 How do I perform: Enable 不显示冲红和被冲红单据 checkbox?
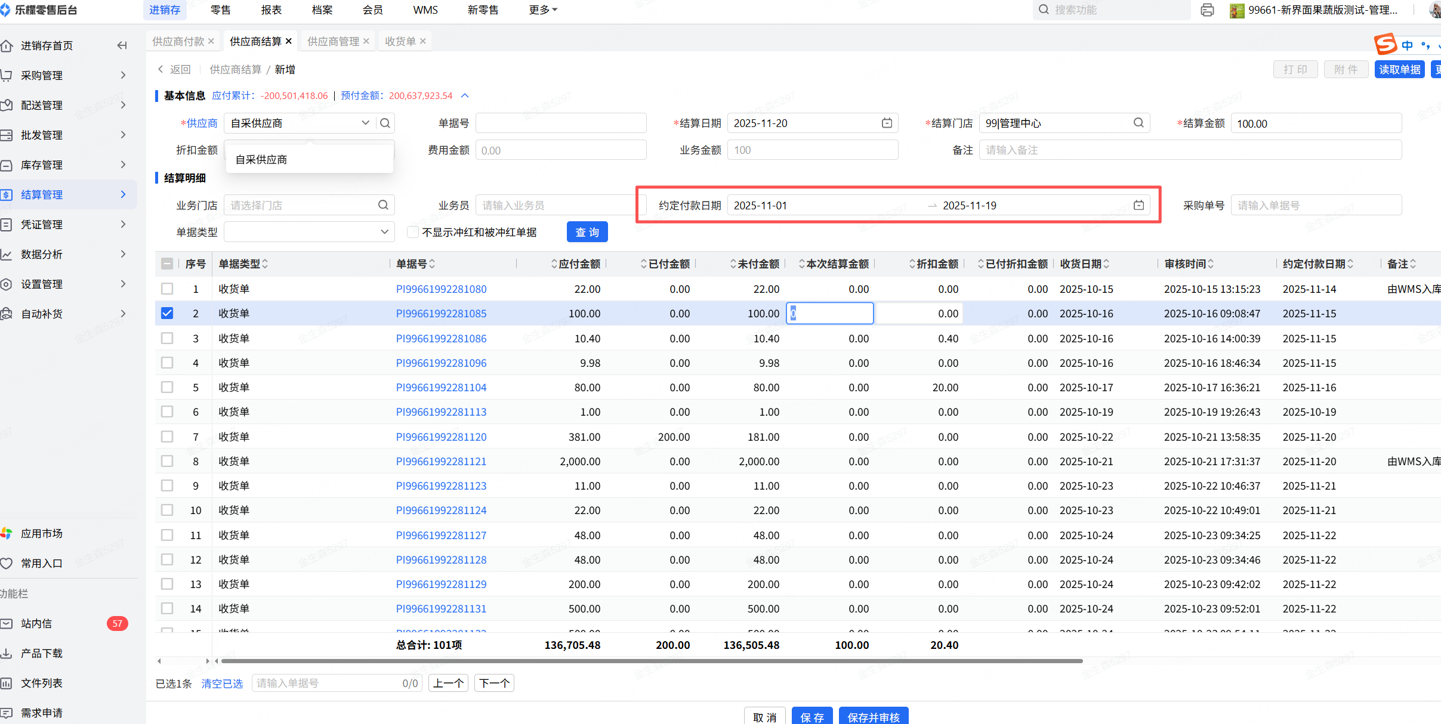412,232
